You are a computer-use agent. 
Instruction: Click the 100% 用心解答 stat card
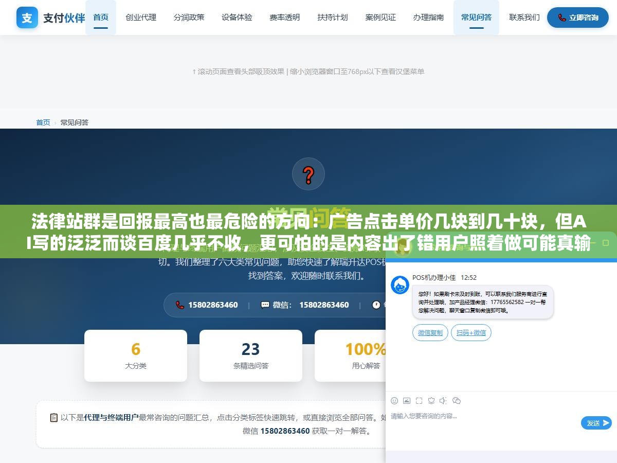coord(351,356)
